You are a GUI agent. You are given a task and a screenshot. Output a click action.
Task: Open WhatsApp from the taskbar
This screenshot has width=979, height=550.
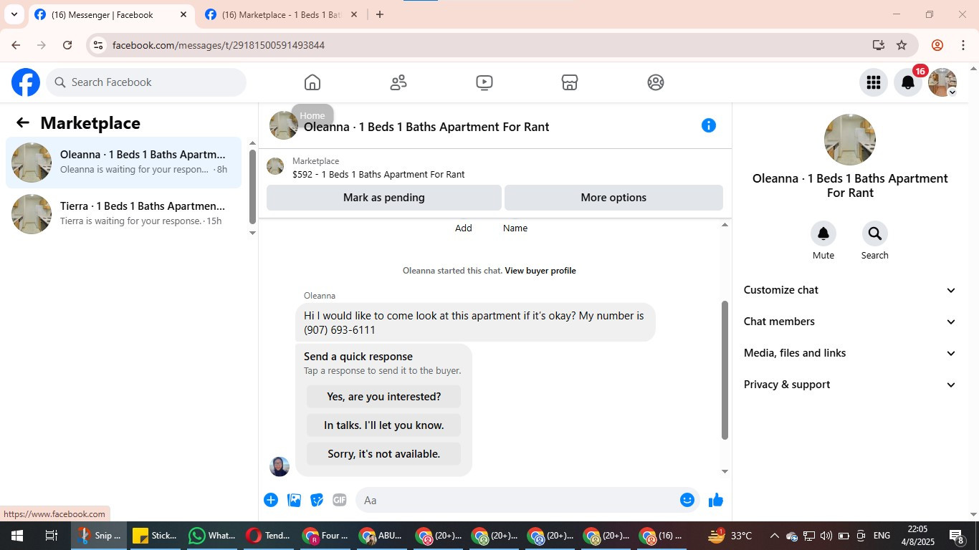pos(212,536)
